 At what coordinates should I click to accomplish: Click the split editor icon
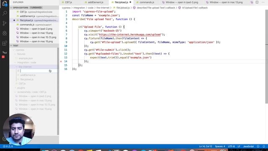pyautogui.click(x=257, y=2)
